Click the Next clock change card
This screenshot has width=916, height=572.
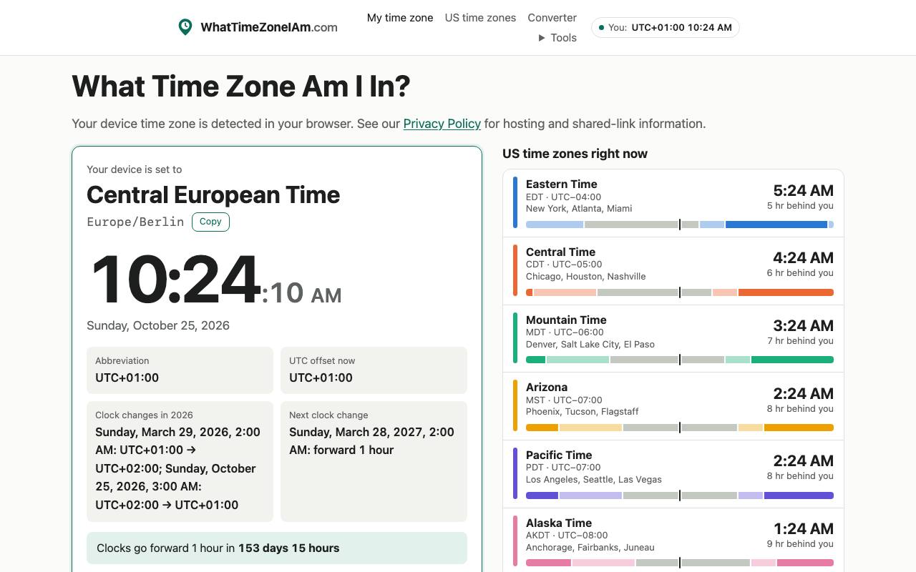(x=374, y=461)
